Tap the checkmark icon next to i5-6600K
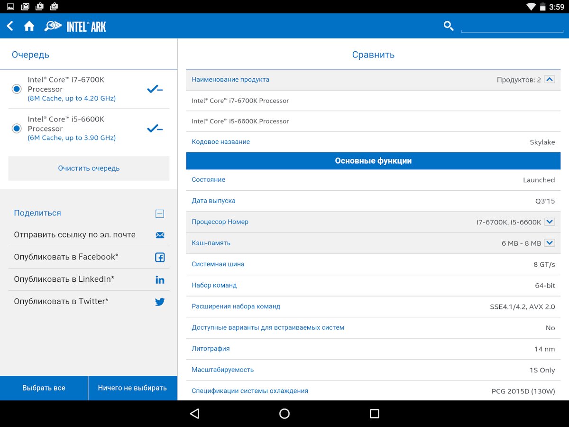The image size is (569, 427). point(155,129)
